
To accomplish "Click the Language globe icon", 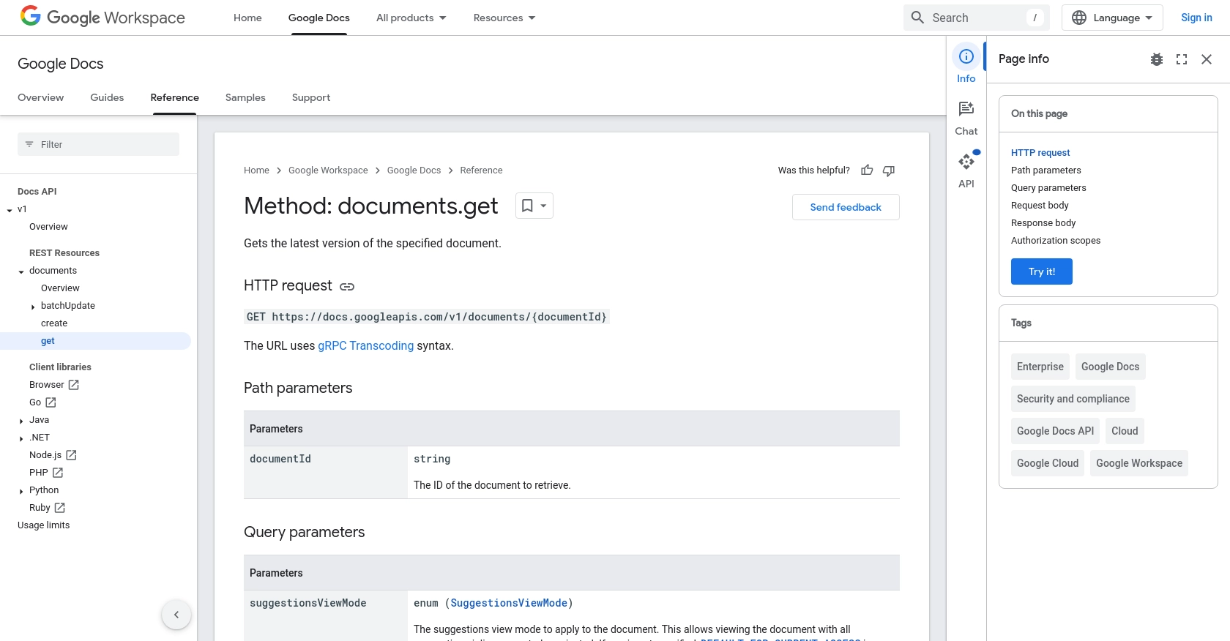I will (x=1079, y=18).
